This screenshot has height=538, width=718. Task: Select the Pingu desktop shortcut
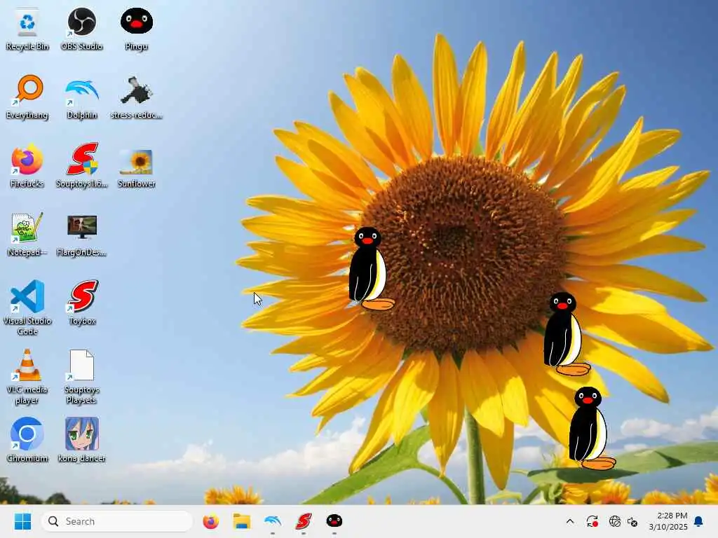[137, 28]
